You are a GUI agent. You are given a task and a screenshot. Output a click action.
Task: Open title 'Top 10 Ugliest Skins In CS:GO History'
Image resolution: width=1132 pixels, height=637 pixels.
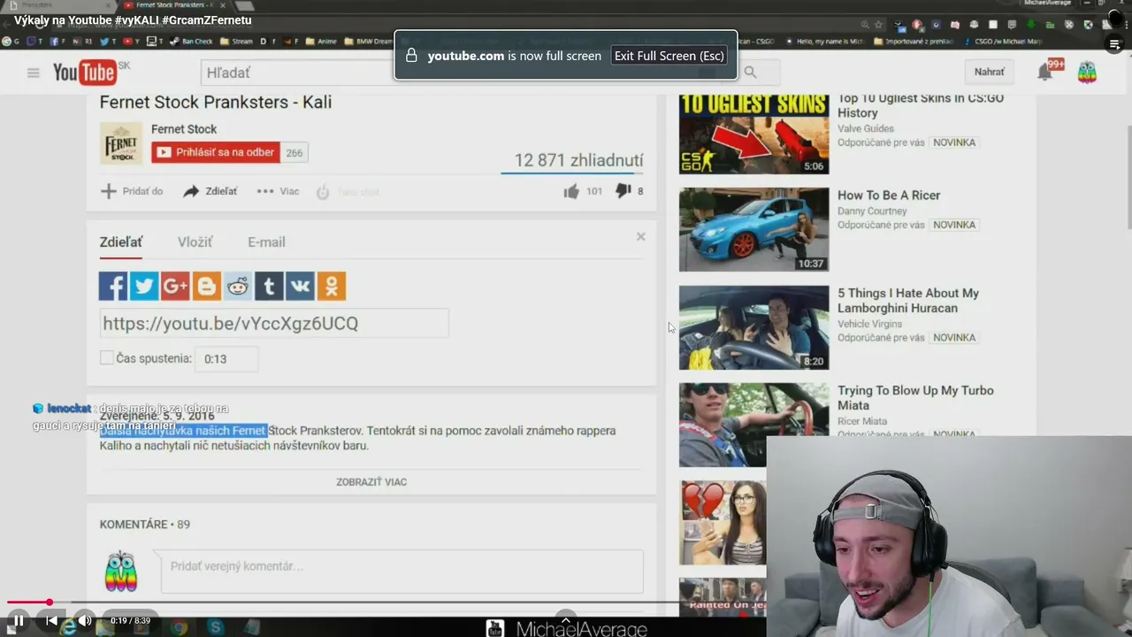click(921, 105)
